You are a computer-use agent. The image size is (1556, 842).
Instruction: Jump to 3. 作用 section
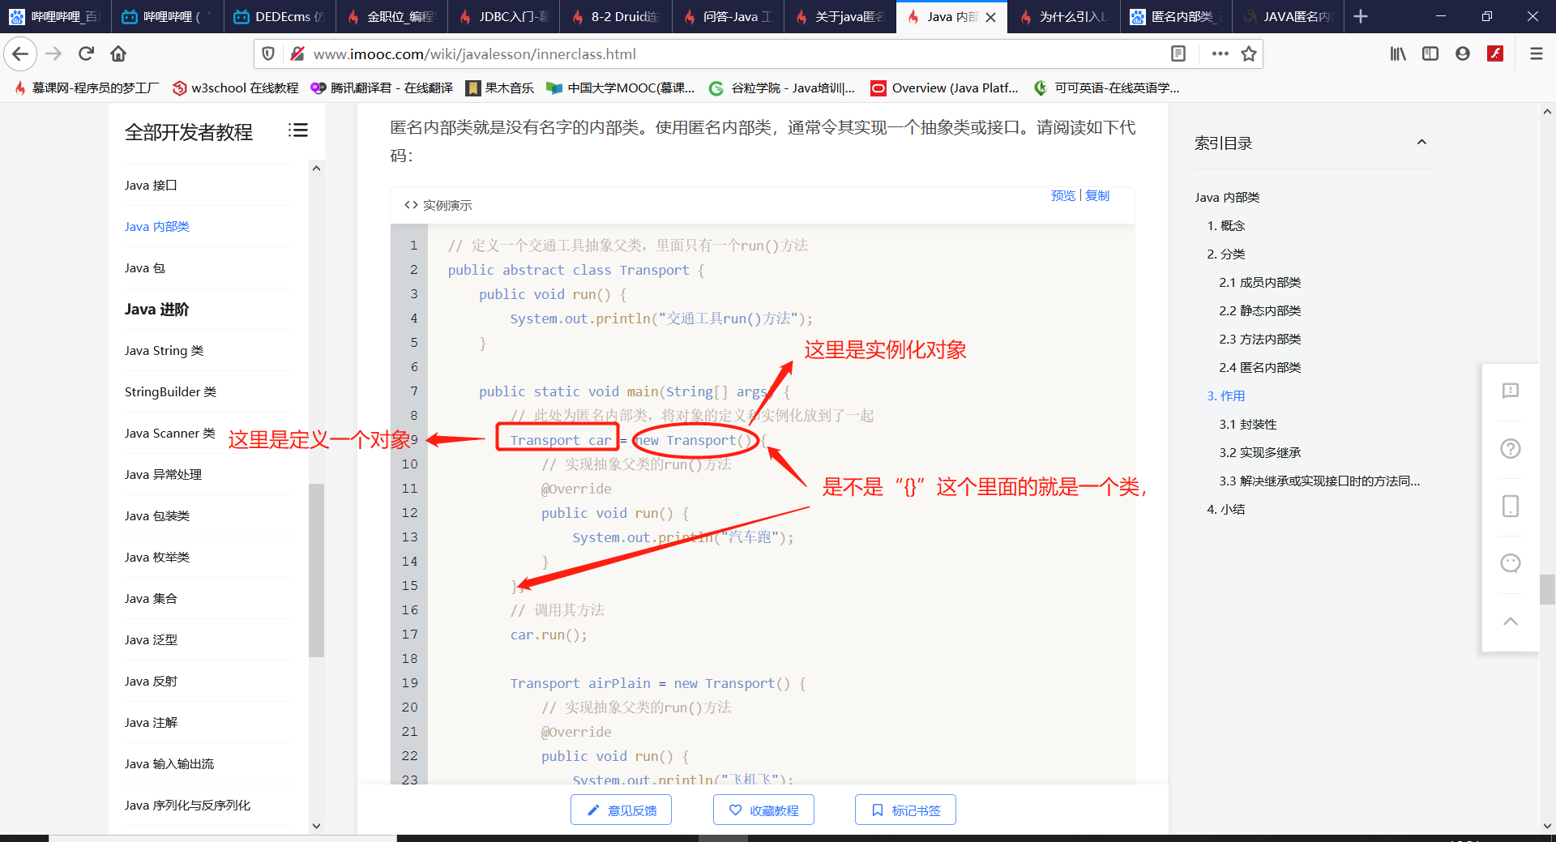pyautogui.click(x=1225, y=395)
